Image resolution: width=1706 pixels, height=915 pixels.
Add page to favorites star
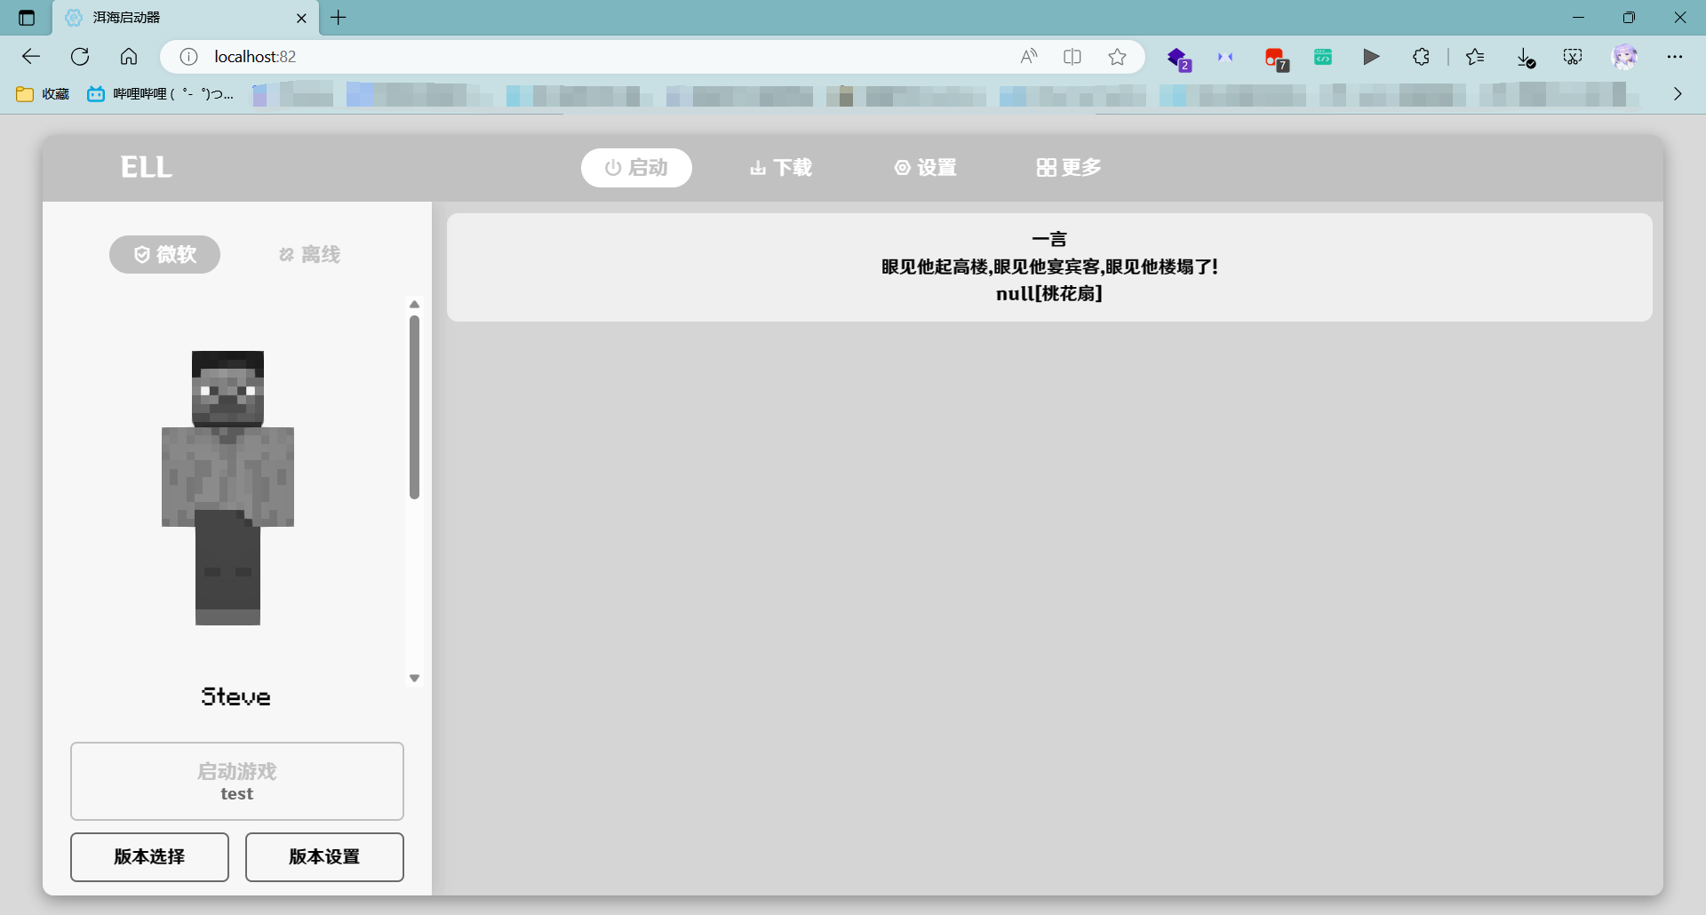(1117, 57)
